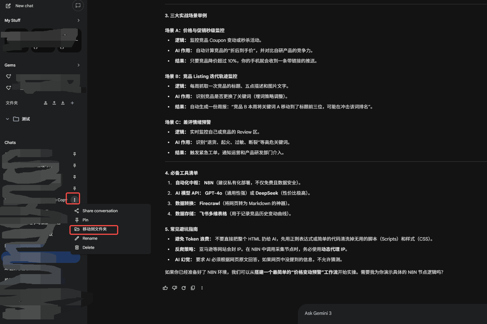Click the New chat compose icon
This screenshot has width=487, height=324.
click(8, 6)
